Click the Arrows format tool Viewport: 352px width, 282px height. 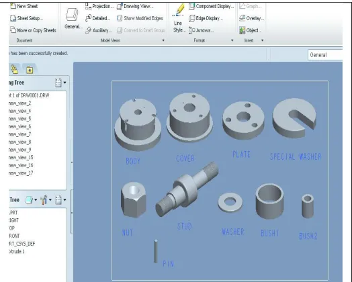[x=201, y=30]
